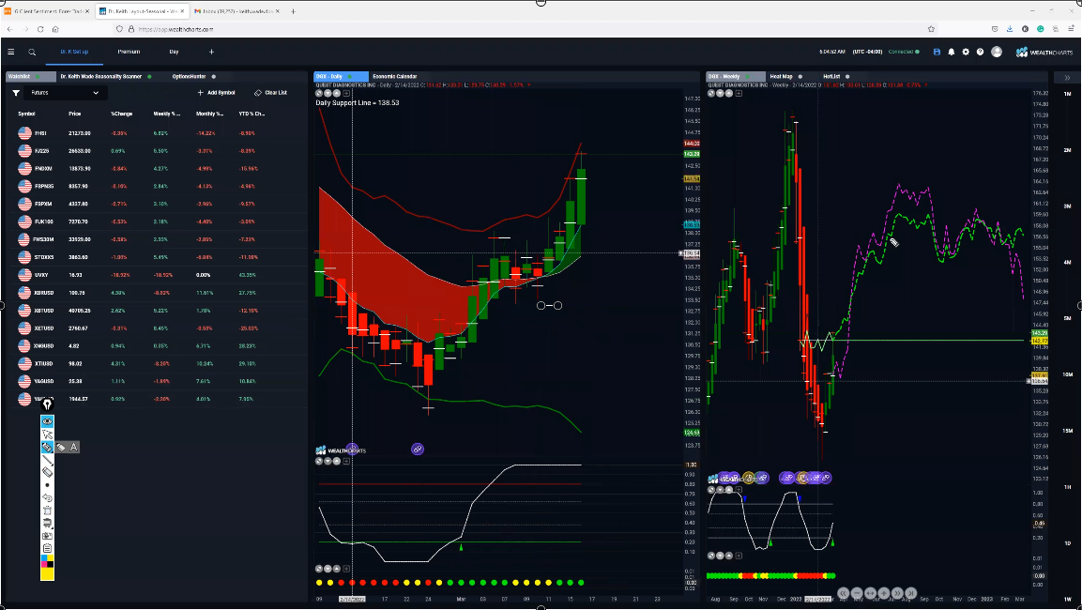Open the UTC -04:00 timezone selector
The image size is (1082, 610).
click(x=867, y=52)
